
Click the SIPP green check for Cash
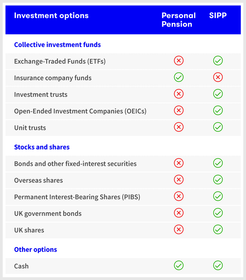[x=218, y=265]
